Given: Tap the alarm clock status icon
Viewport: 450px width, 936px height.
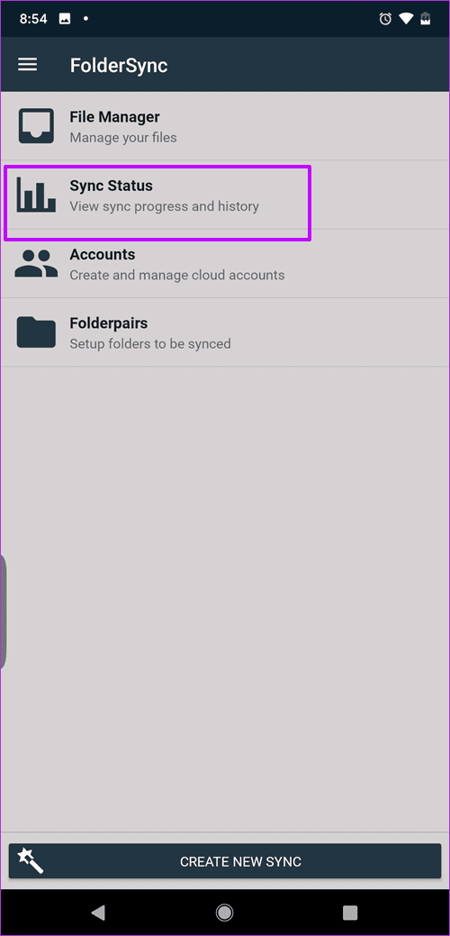Looking at the screenshot, I should 385,19.
